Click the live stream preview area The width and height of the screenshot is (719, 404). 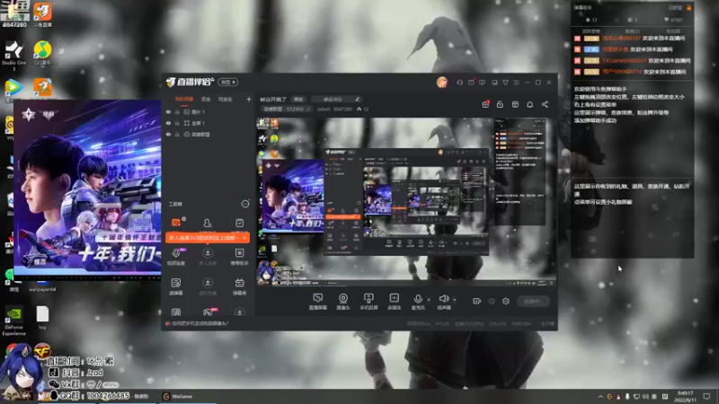pyautogui.click(x=406, y=202)
